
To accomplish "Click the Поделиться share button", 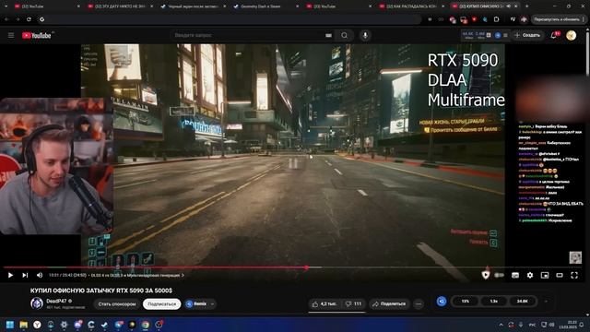I will (x=389, y=303).
